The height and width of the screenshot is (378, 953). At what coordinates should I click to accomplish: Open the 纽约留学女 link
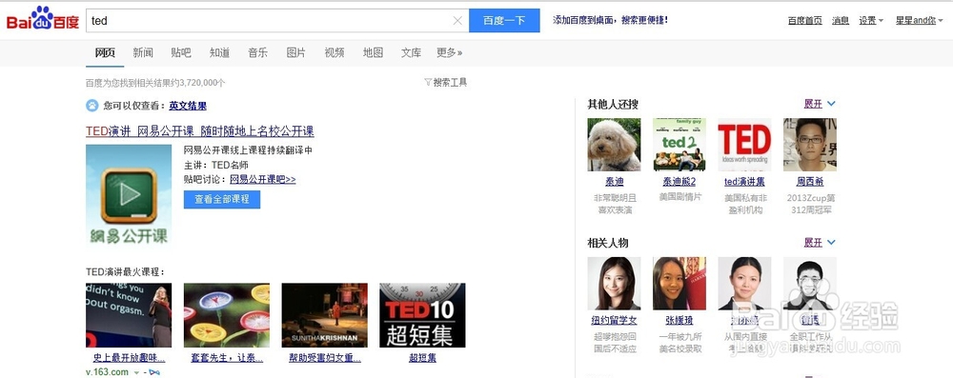tap(614, 320)
